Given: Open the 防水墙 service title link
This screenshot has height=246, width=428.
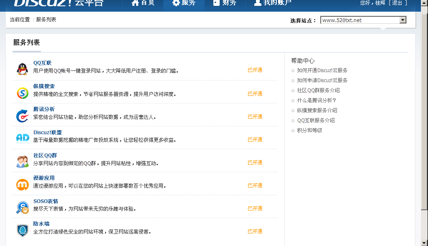Looking at the screenshot, I should [x=41, y=224].
